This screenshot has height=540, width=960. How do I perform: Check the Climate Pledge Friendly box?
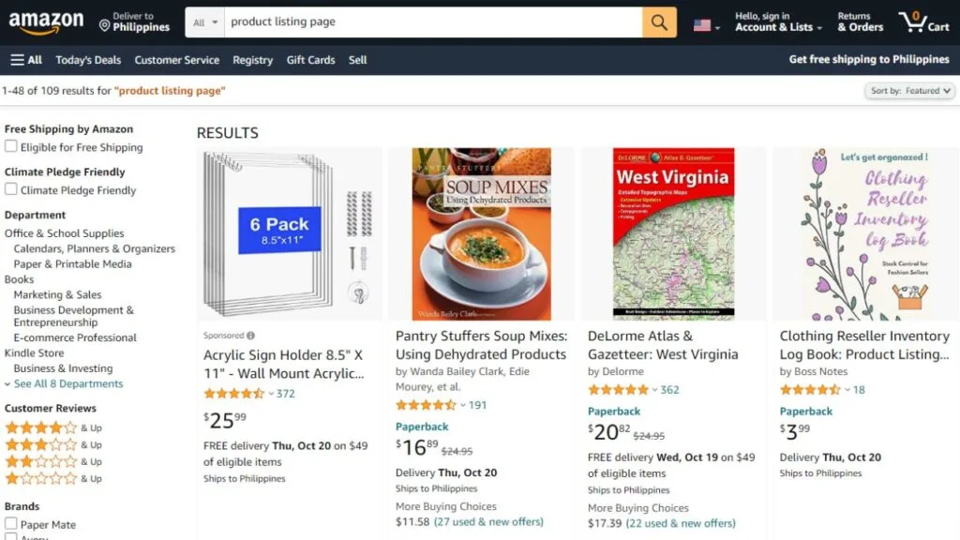[10, 190]
